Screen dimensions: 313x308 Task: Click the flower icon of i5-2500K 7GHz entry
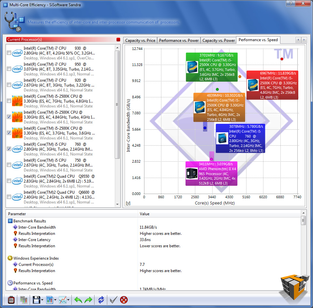coord(17,101)
